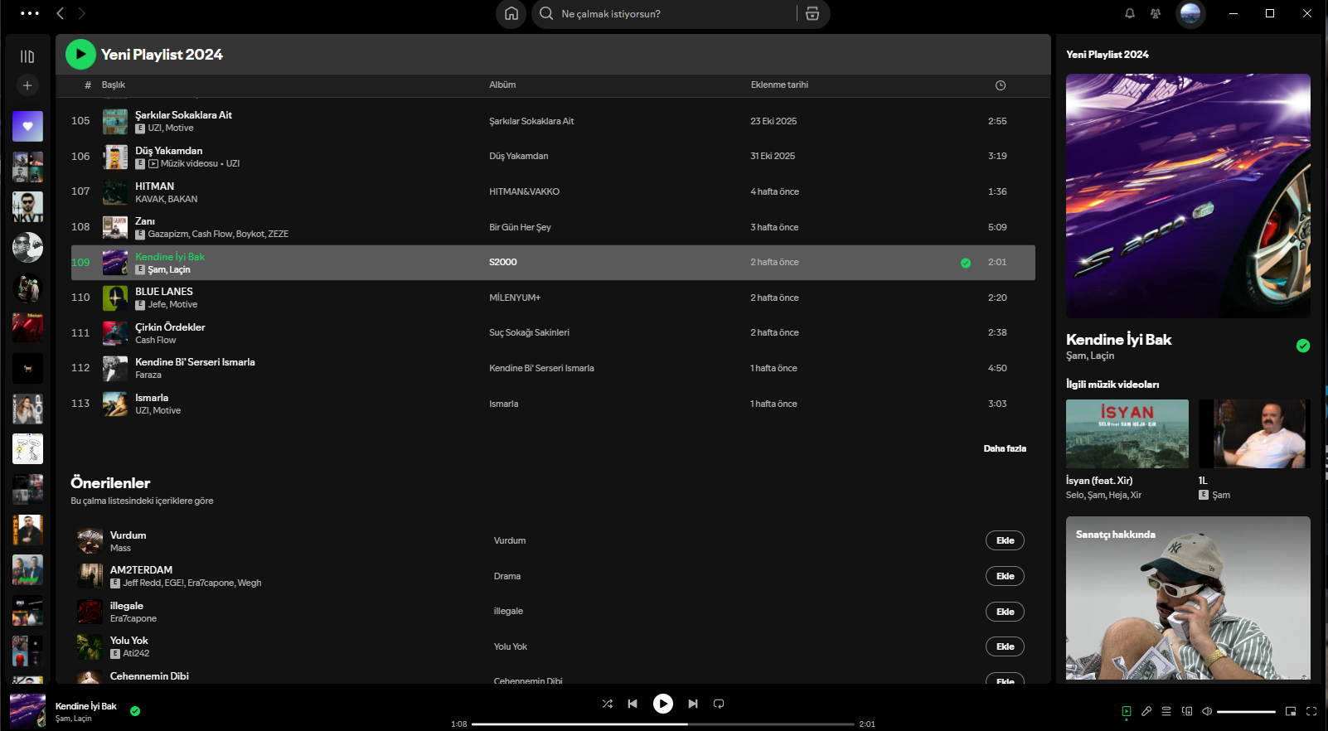Screen dimensions: 1328x731
Task: Adjust the volume slider
Action: 1246,711
